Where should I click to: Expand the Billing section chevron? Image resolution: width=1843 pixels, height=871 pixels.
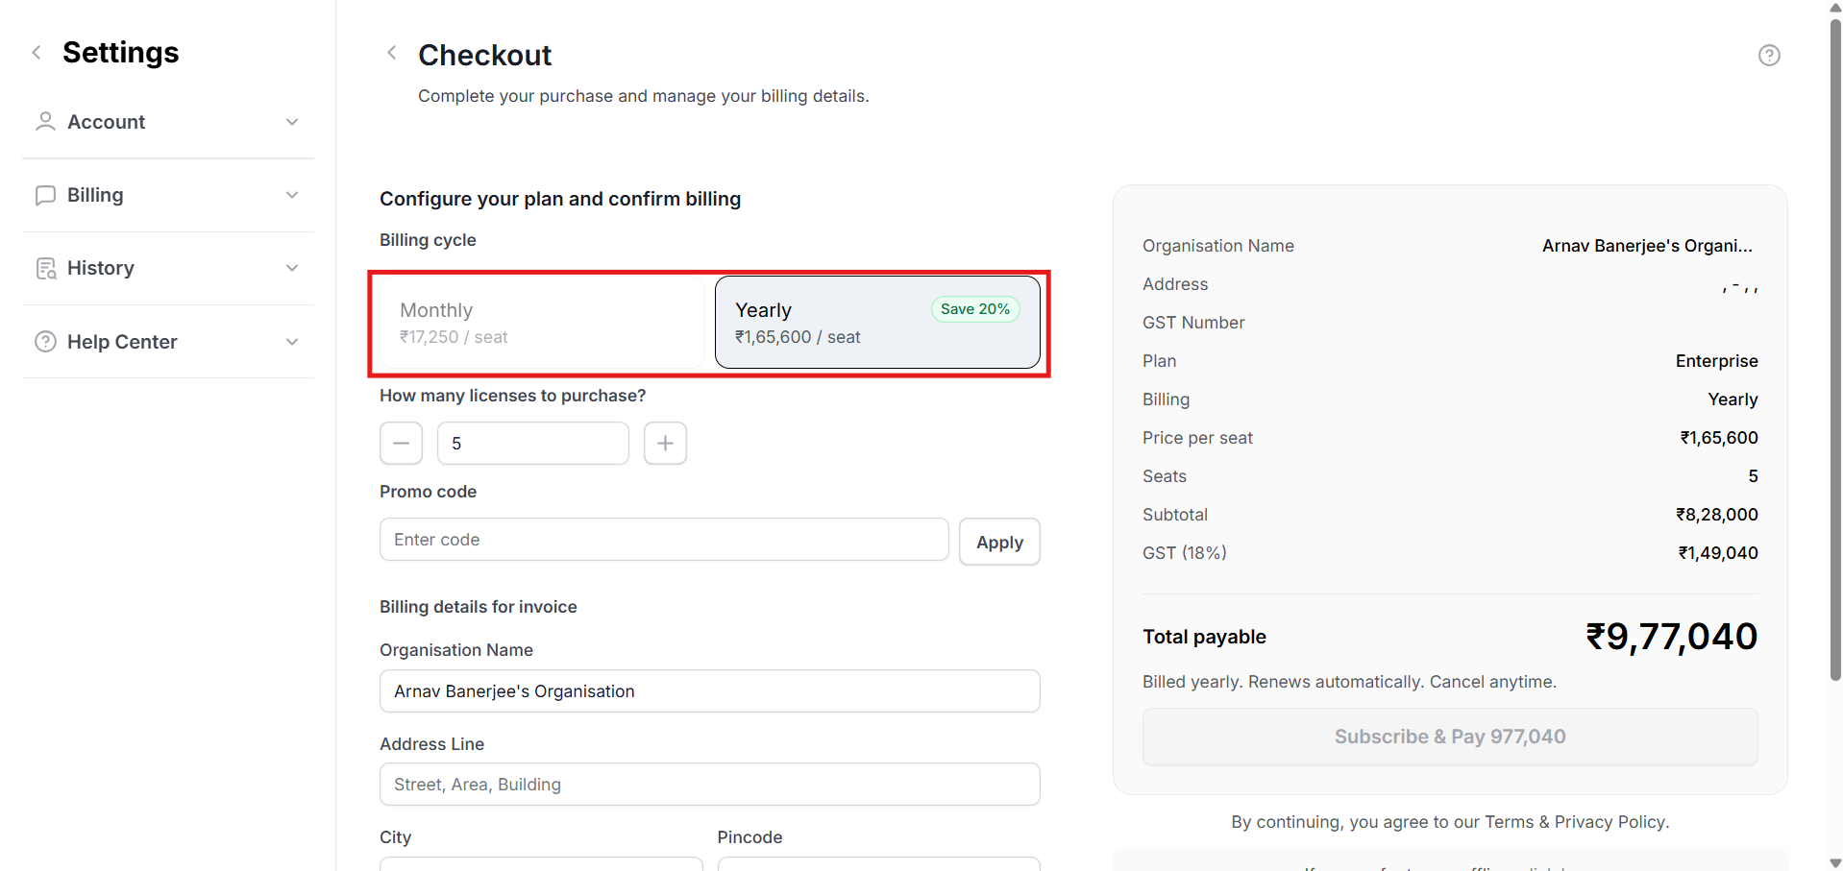(x=292, y=195)
